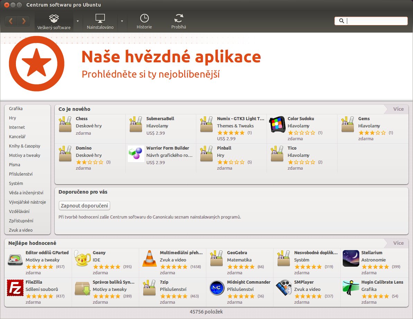Click the Geany star rating
Image resolution: width=413 pixels, height=319 pixels.
(107, 267)
